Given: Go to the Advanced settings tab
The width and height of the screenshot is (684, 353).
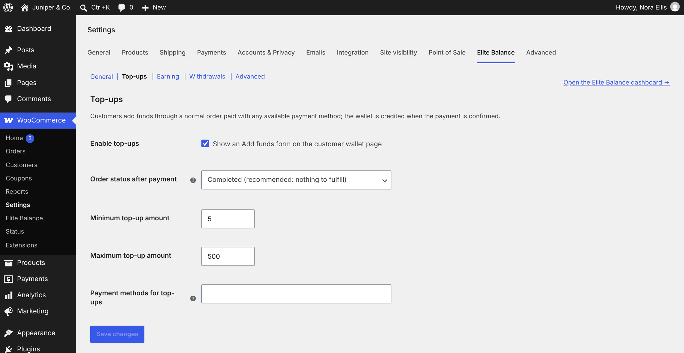Looking at the screenshot, I should pyautogui.click(x=541, y=53).
